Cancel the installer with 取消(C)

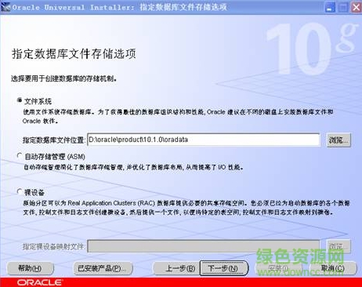pyautogui.click(x=333, y=268)
